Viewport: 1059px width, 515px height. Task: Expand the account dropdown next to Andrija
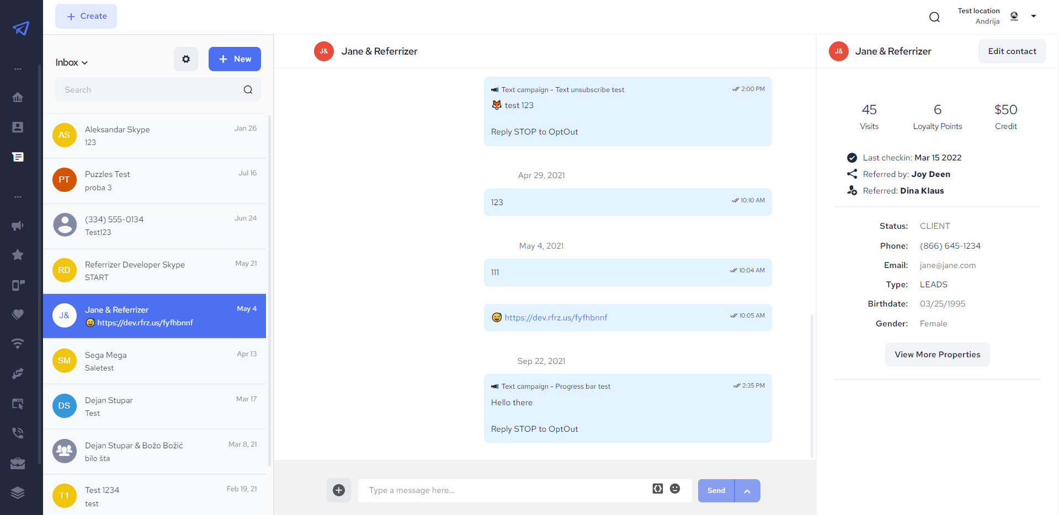click(x=1034, y=17)
